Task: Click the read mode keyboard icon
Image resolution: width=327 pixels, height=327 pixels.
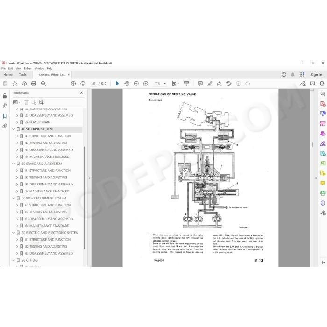Action: (x=186, y=84)
